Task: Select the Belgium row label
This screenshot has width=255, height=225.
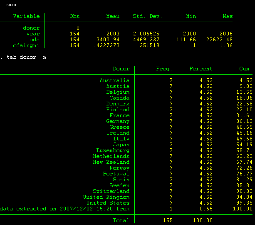Action: tap(118, 92)
